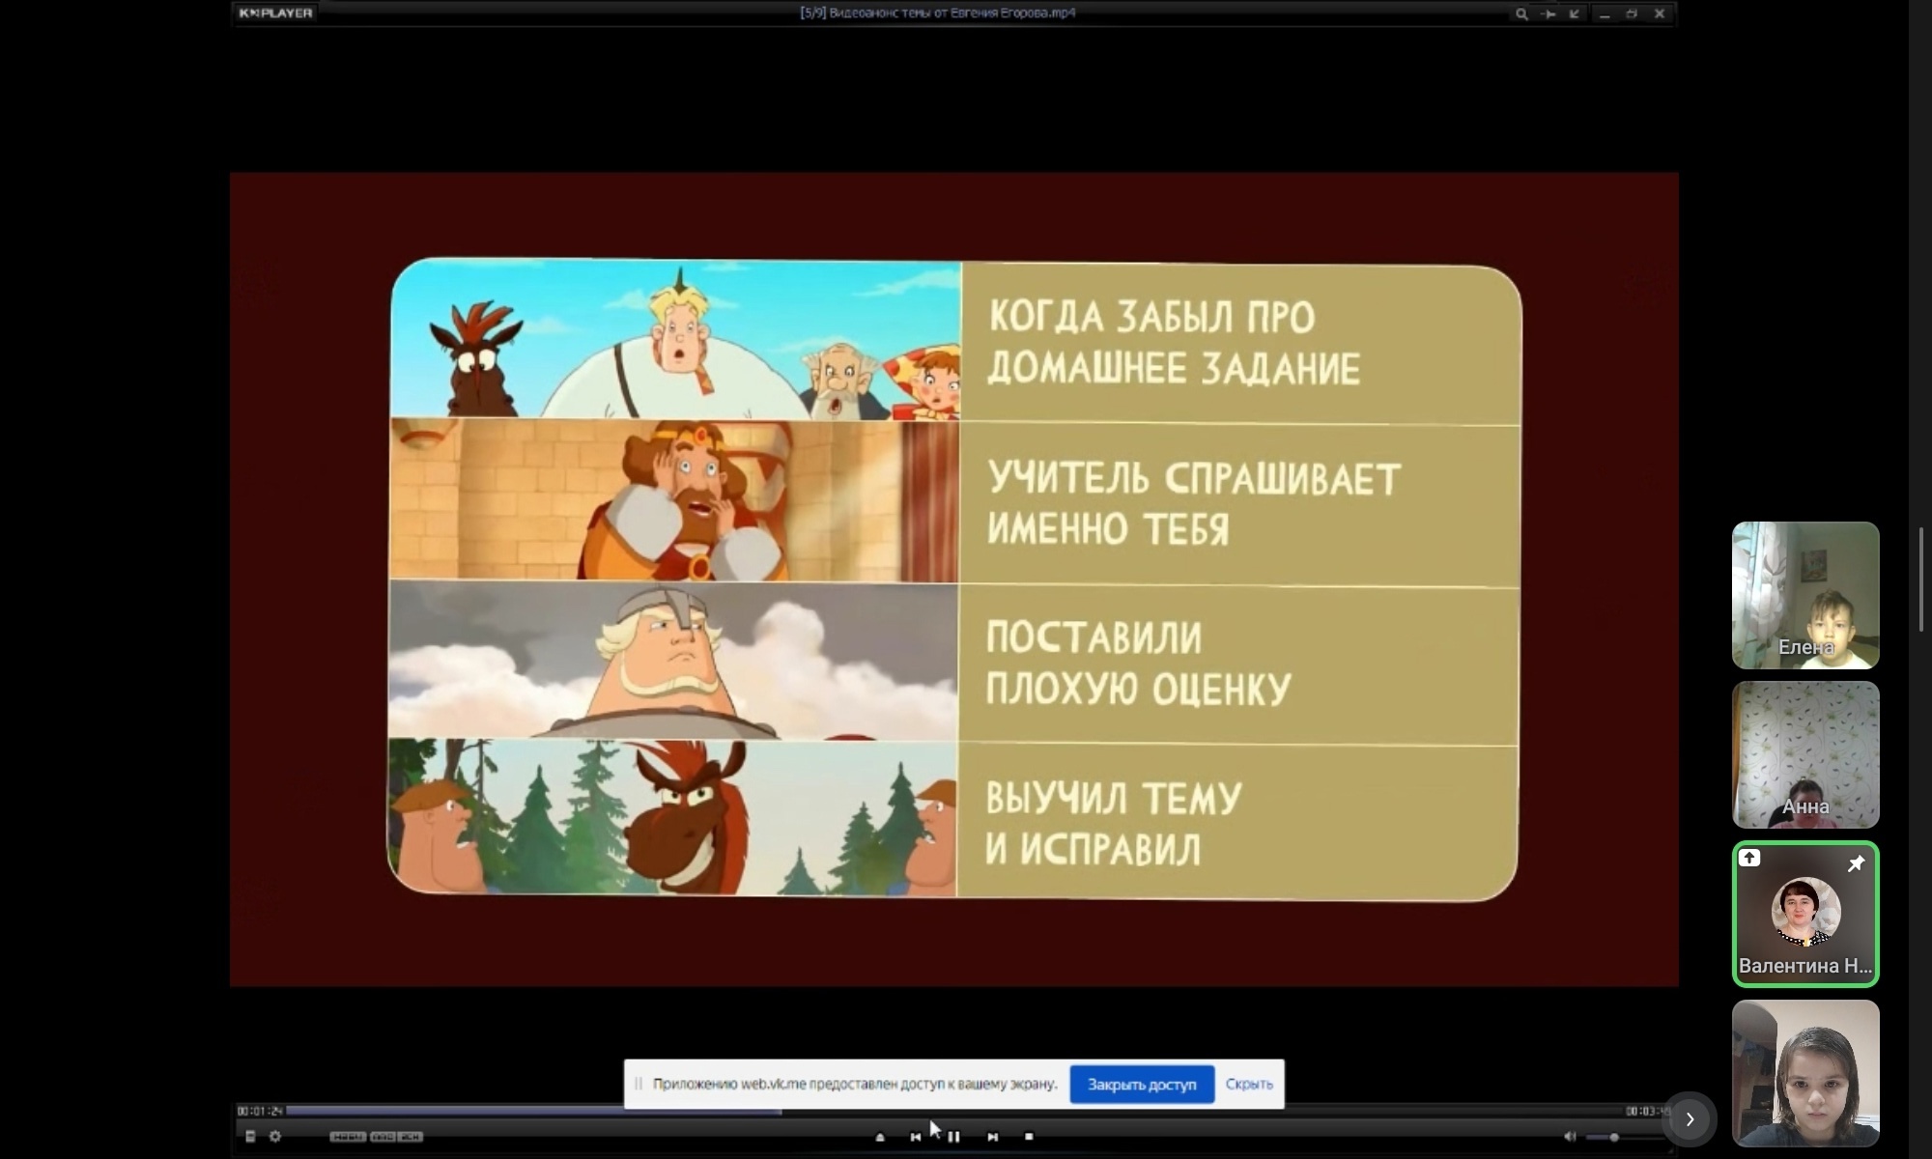This screenshot has width=1932, height=1159.
Task: Pause the video playback
Action: [x=953, y=1137]
